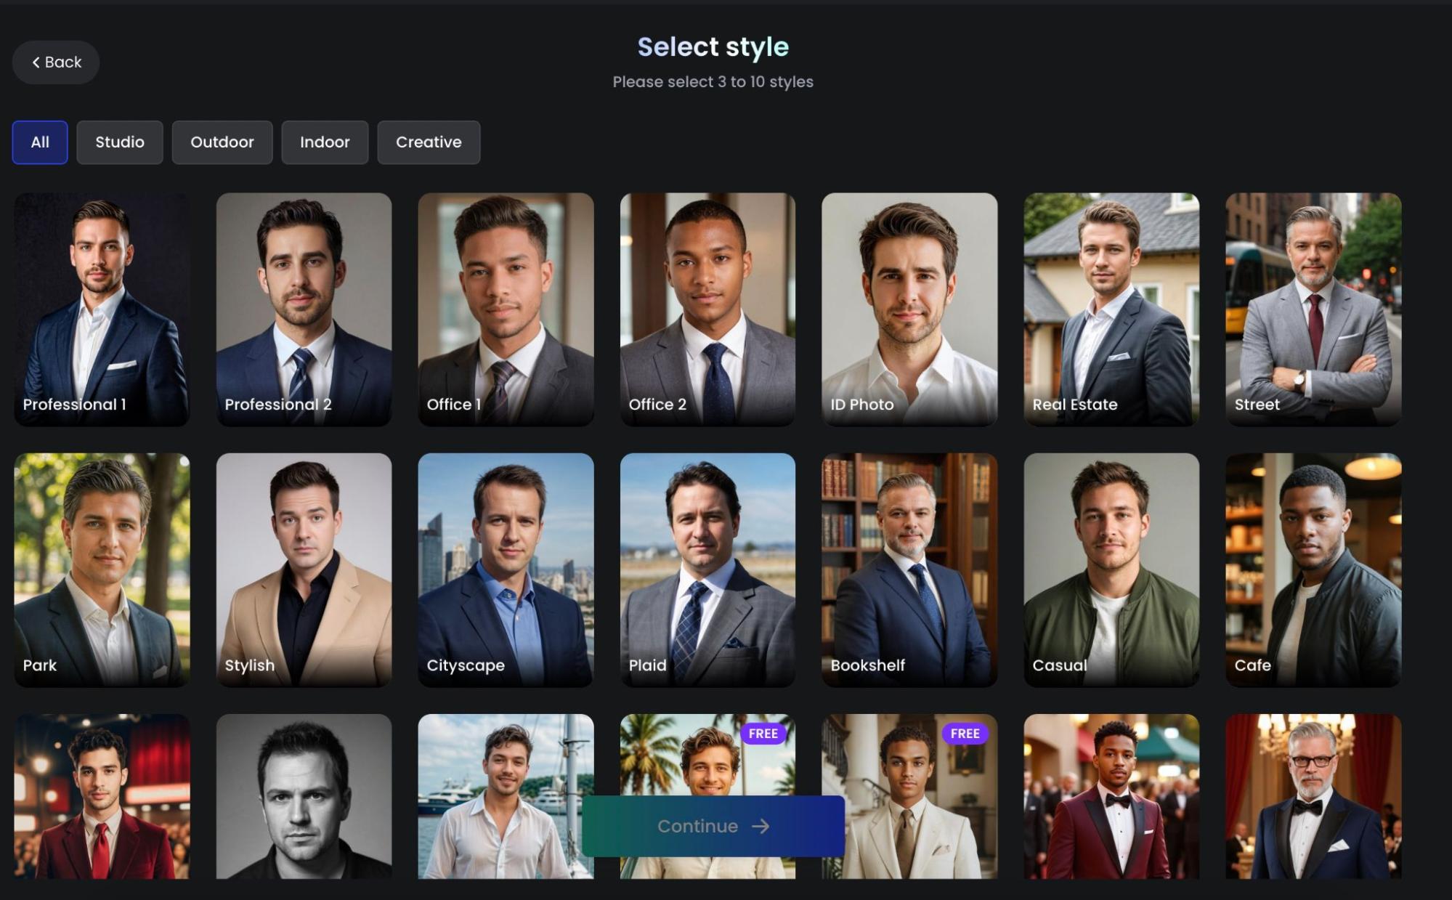This screenshot has width=1452, height=900.
Task: Choose the black and white portrait style
Action: pyautogui.click(x=304, y=797)
